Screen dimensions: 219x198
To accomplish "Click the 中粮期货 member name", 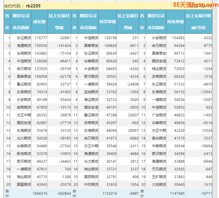I will (x=159, y=146).
